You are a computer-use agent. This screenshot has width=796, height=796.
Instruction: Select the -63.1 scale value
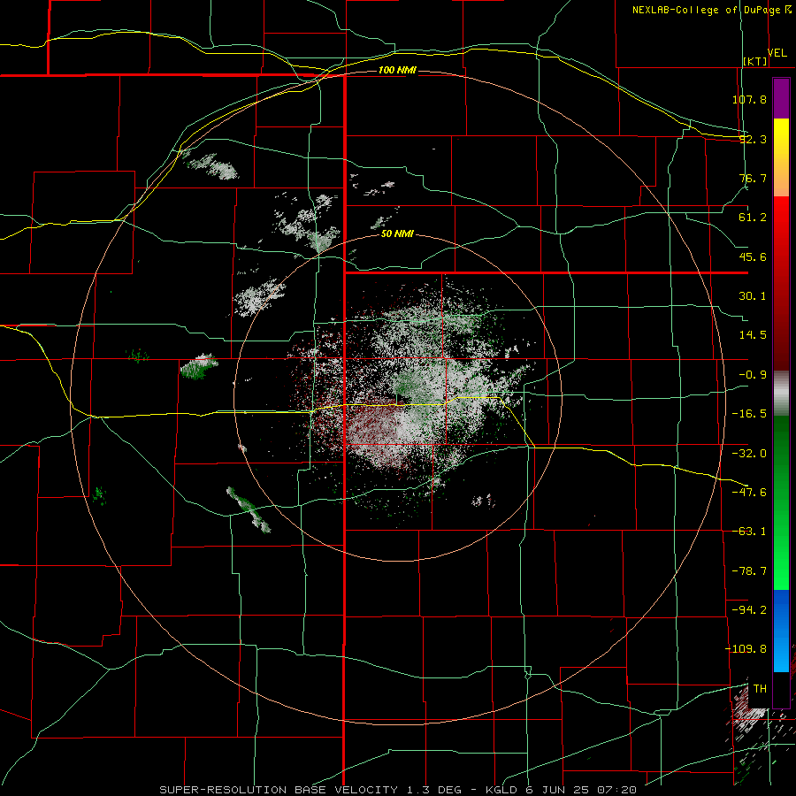point(749,532)
